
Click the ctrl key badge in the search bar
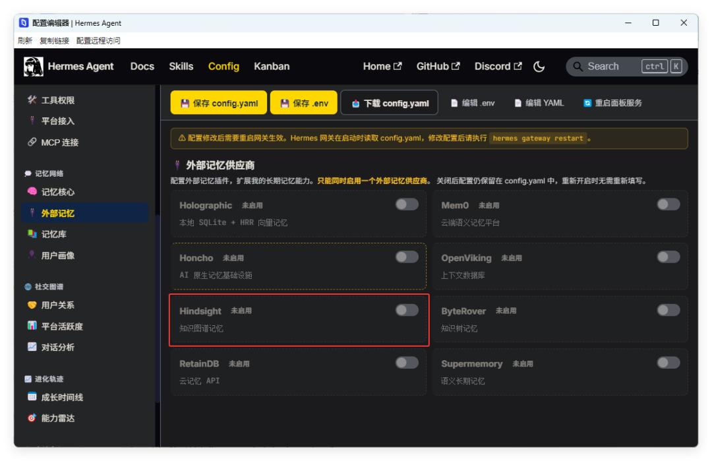[x=655, y=67]
